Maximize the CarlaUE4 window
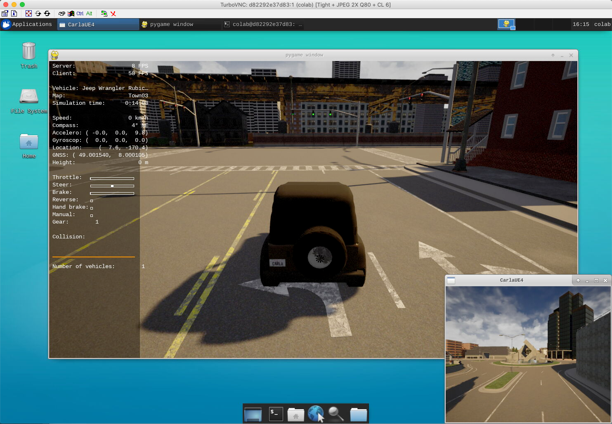This screenshot has width=612, height=424. [596, 280]
